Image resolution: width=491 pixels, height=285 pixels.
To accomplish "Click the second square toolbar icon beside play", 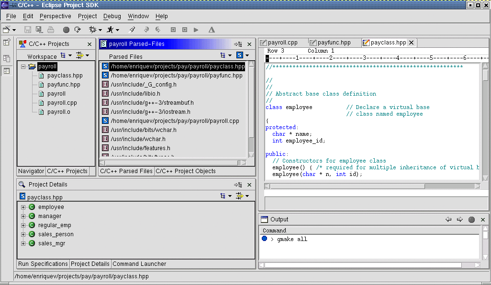I will tap(185, 30).
